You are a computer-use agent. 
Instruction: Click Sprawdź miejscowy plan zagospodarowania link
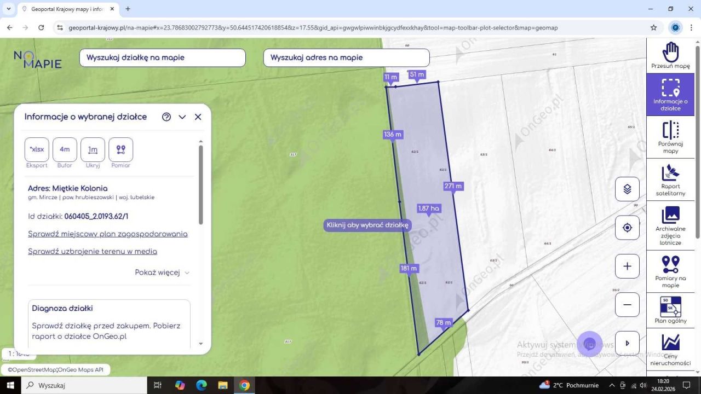(107, 234)
